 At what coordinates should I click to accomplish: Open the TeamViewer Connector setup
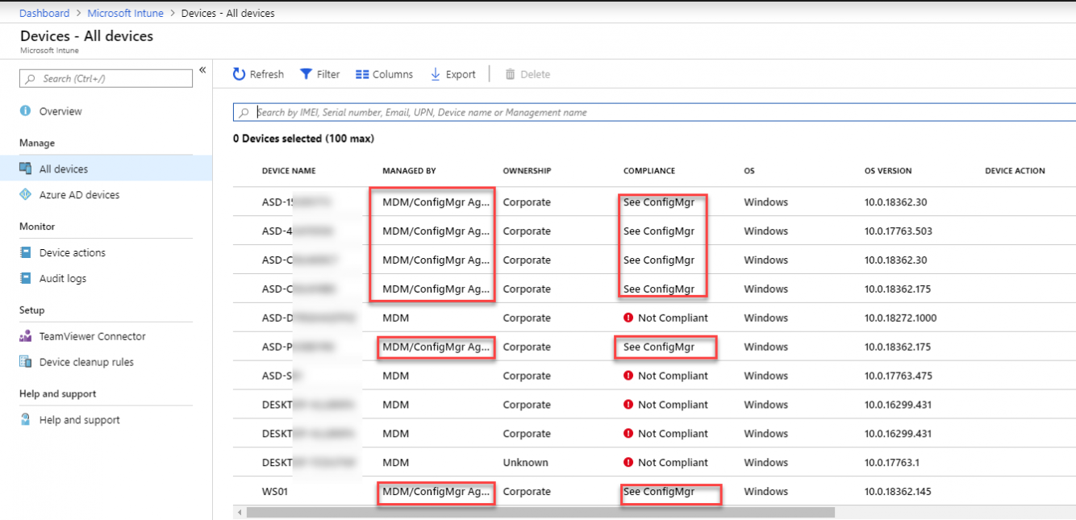(25, 336)
